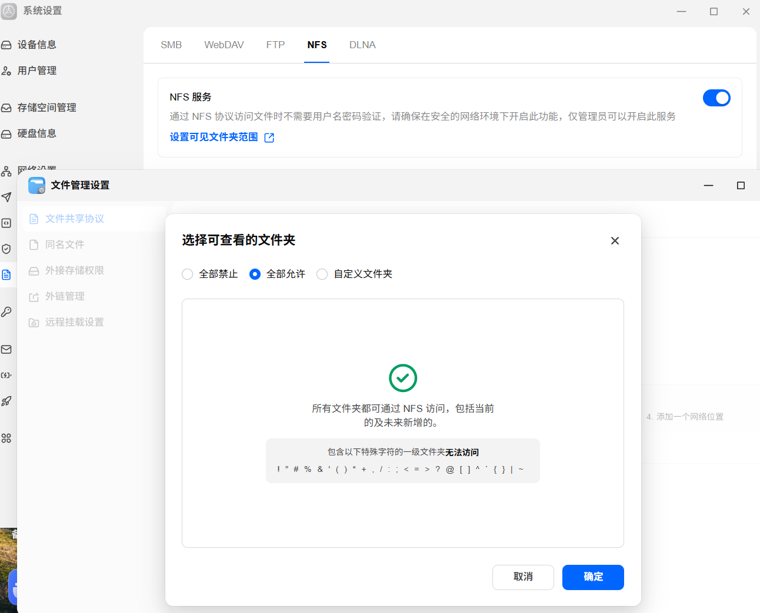Viewport: 760px width, 613px height.
Task: Click the paper-plane icon in system settings sidebar
Action: (x=6, y=197)
